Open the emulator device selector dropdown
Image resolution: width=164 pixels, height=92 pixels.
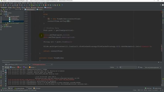tap(18, 64)
